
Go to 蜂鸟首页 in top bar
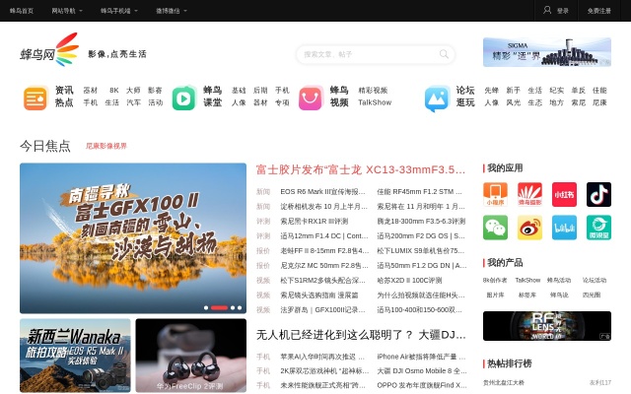click(22, 11)
